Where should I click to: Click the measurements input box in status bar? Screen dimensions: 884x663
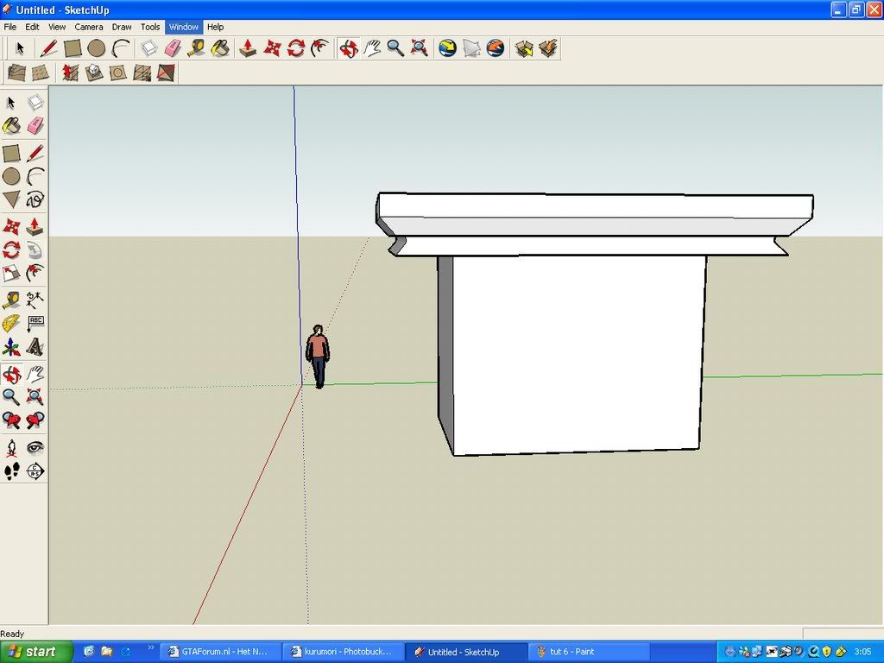point(843,634)
